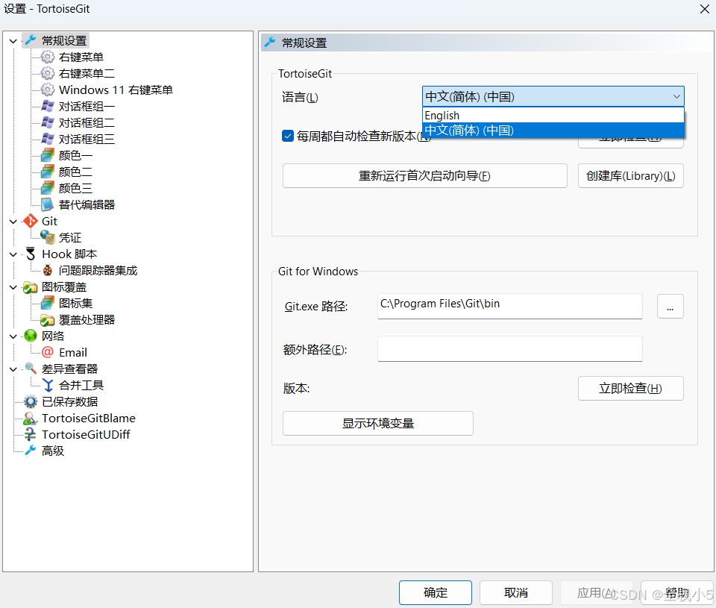The image size is (716, 608).
Task: Select the 合并工具 icon in the sidebar
Action: (48, 385)
